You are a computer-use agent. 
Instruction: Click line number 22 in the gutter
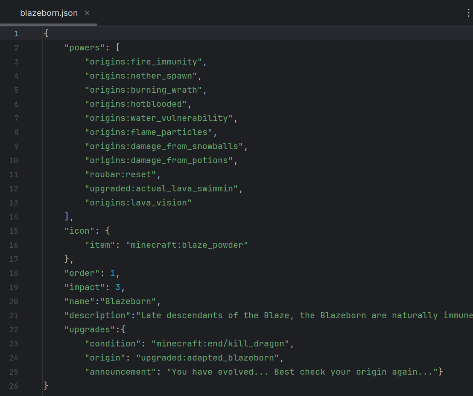14,329
